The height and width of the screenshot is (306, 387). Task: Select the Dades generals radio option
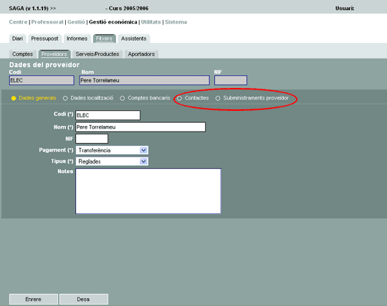[x=14, y=98]
